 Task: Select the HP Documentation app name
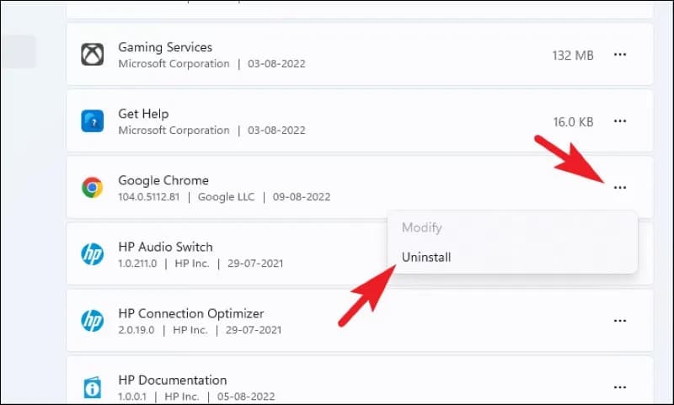[x=173, y=380]
